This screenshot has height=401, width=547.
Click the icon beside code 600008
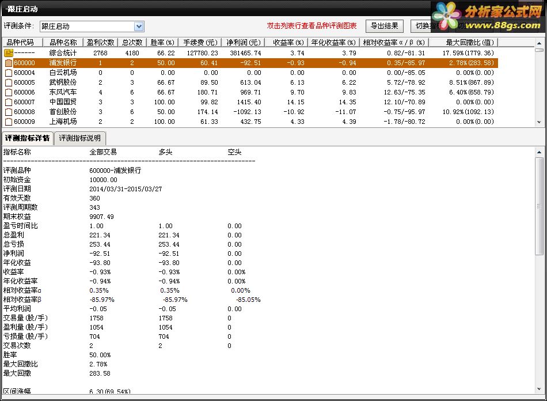pyautogui.click(x=9, y=112)
